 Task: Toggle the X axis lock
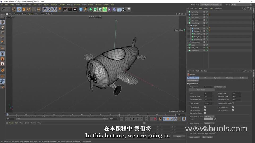point(45,10)
